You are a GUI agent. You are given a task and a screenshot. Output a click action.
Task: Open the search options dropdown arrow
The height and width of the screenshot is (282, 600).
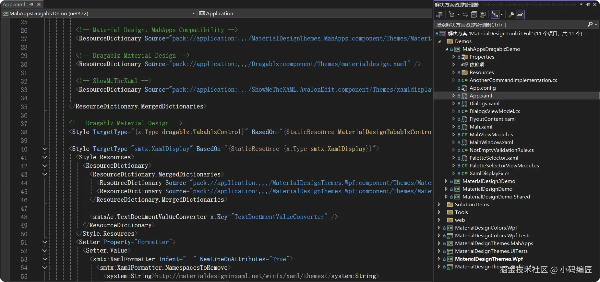[596, 25]
